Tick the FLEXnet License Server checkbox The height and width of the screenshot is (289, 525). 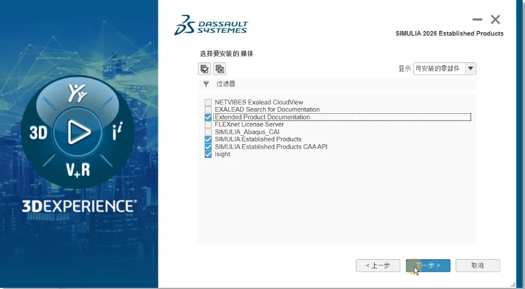click(208, 125)
